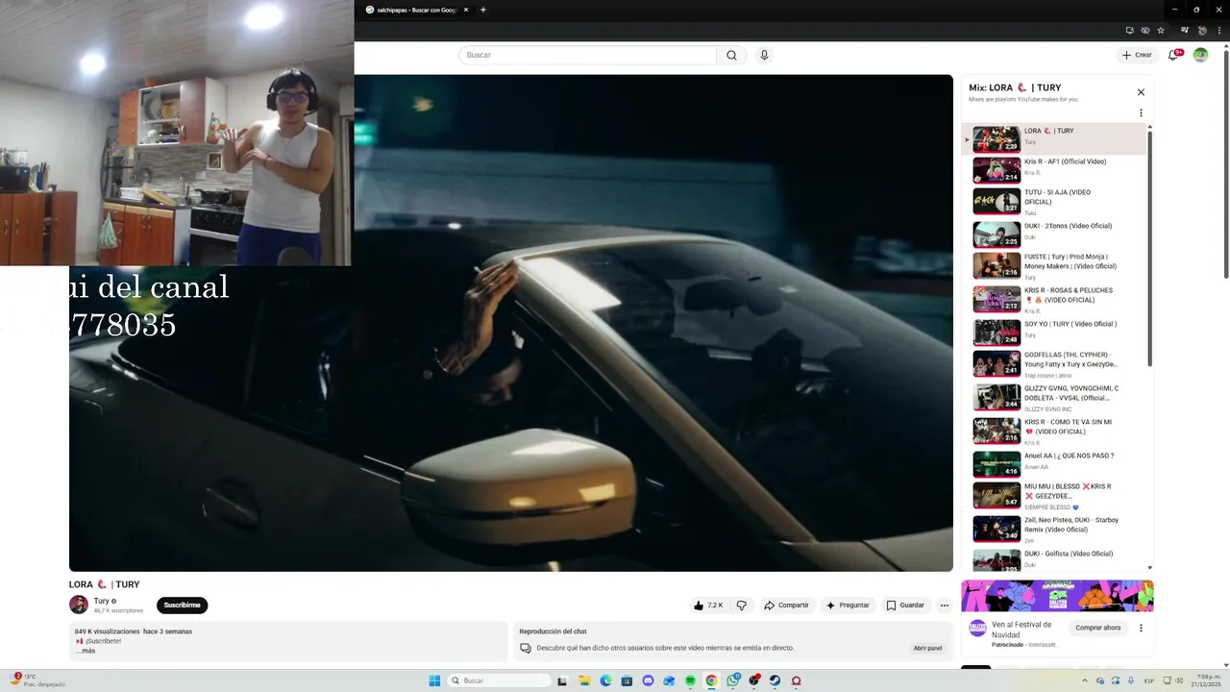The width and height of the screenshot is (1230, 692).
Task: Select KRIS R - COMO TE VA SIN MI
Action: click(x=1055, y=431)
